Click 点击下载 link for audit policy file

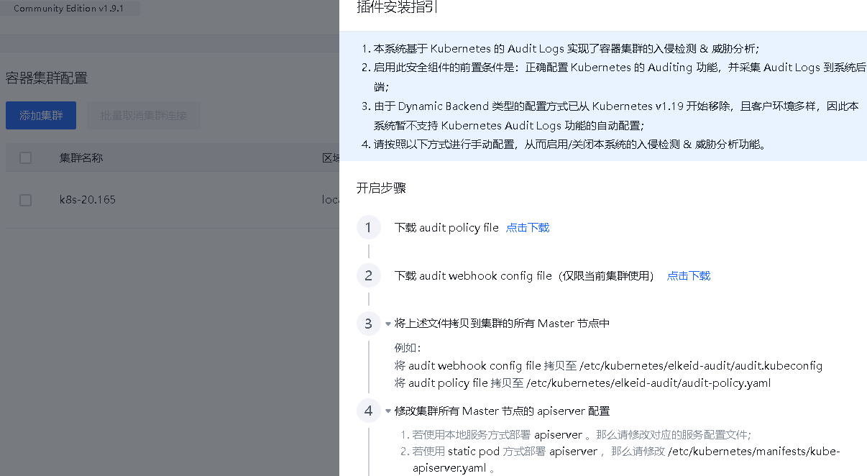pos(528,228)
